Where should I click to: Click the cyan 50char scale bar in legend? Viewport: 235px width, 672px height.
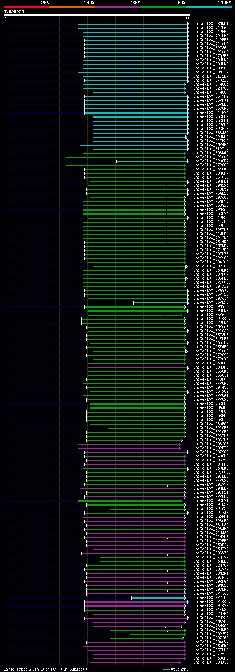(166, 669)
